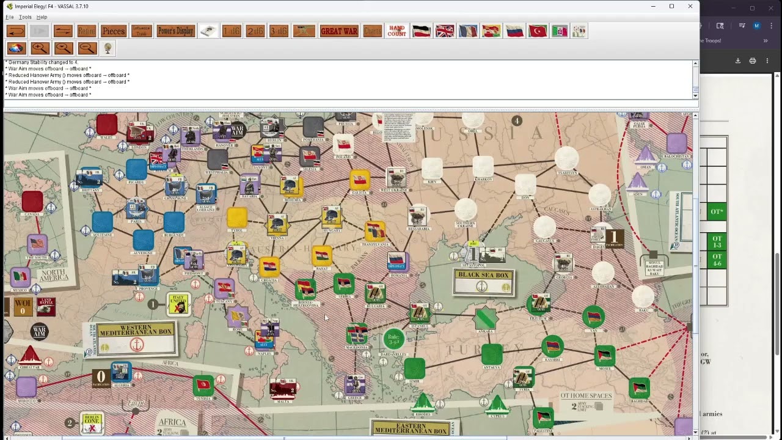Open the German flag player hand
Image resolution: width=782 pixels, height=440 pixels.
click(x=422, y=31)
